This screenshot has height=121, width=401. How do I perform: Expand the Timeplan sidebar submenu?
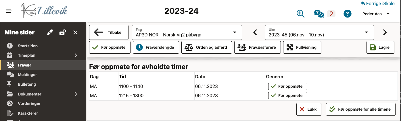click(x=76, y=55)
